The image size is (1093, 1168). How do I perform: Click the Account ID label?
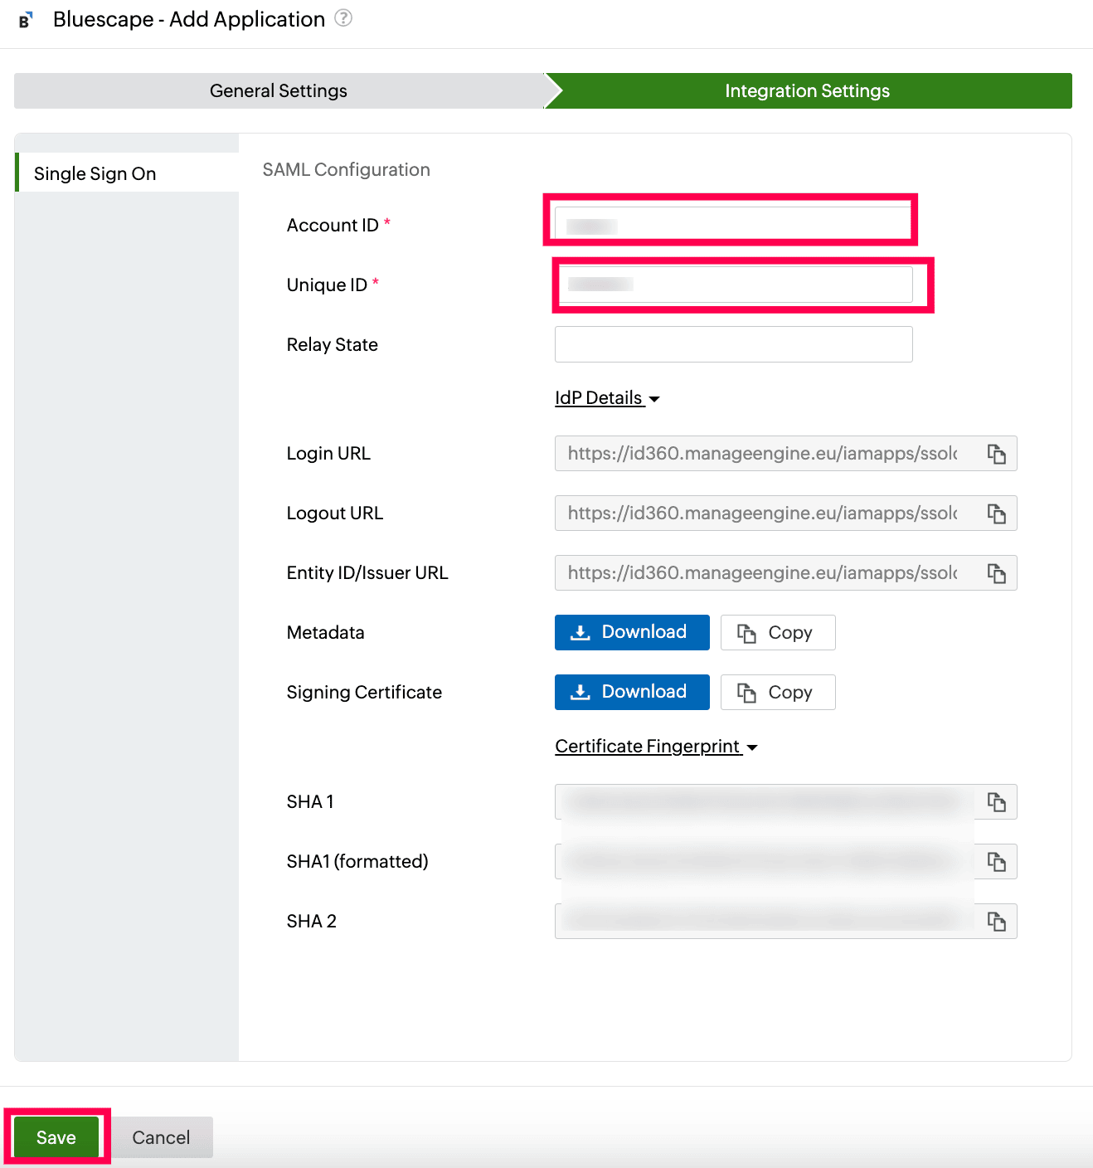(333, 226)
